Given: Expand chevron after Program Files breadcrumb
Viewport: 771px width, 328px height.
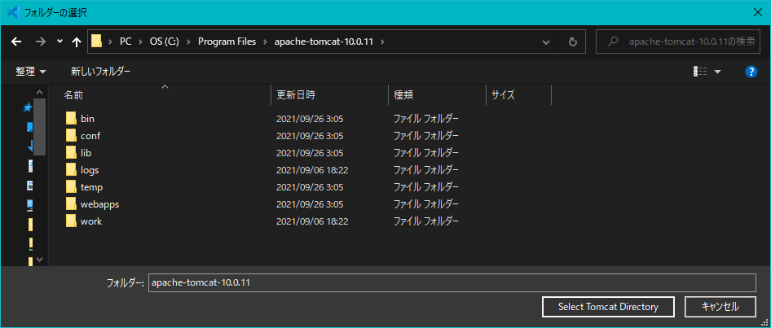Looking at the screenshot, I should (x=266, y=42).
